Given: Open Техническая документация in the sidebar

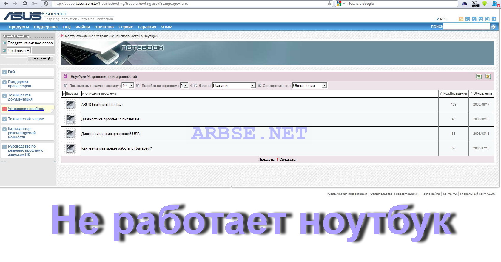Looking at the screenshot, I should tap(27, 97).
